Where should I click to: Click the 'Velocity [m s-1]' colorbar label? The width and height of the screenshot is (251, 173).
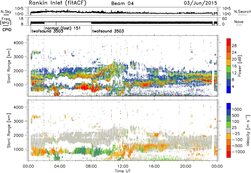[x=248, y=130]
